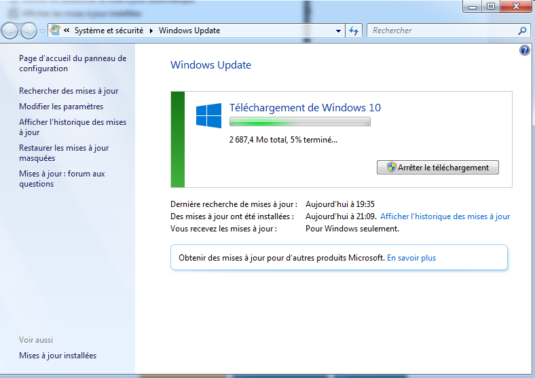Click the Forward navigation arrow button
535x378 pixels.
29,31
